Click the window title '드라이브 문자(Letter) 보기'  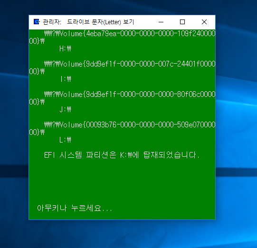tap(101, 22)
